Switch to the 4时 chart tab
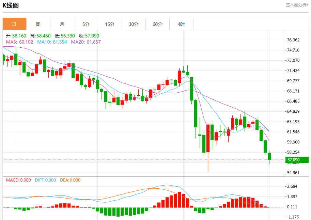Screen dimensions: 311x220 point(181,24)
